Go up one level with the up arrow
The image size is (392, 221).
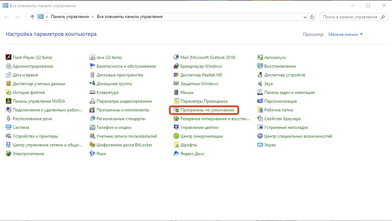pyautogui.click(x=32, y=17)
